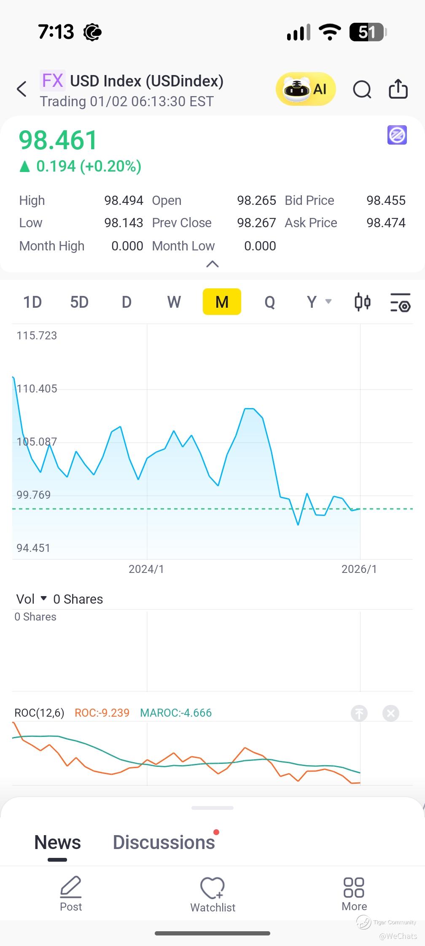Open the Y timeframe dropdown

point(319,302)
